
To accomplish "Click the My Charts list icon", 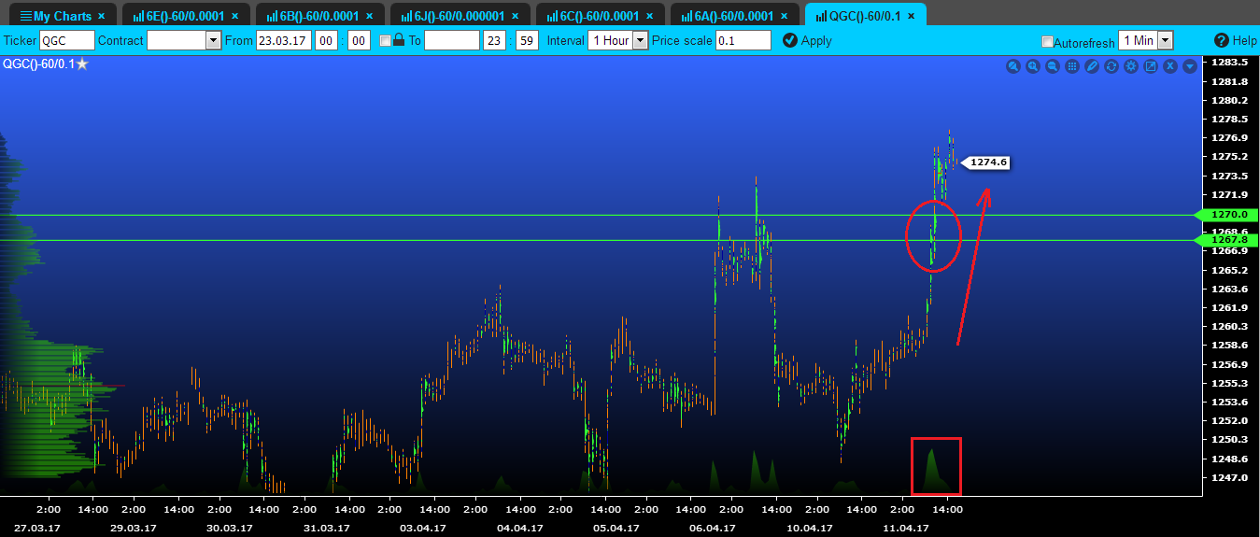I will [x=25, y=16].
